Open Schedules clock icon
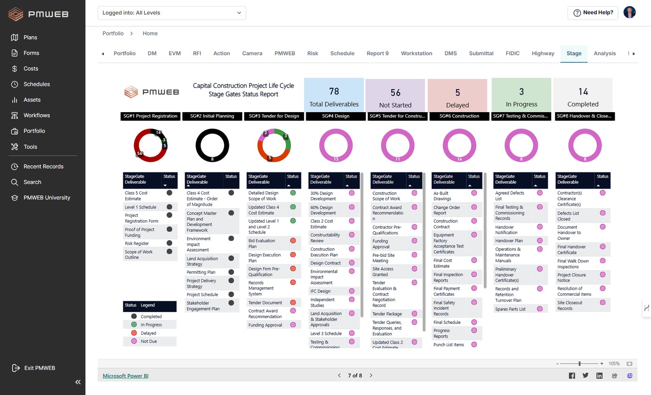The height and width of the screenshot is (395, 651). coord(15,84)
